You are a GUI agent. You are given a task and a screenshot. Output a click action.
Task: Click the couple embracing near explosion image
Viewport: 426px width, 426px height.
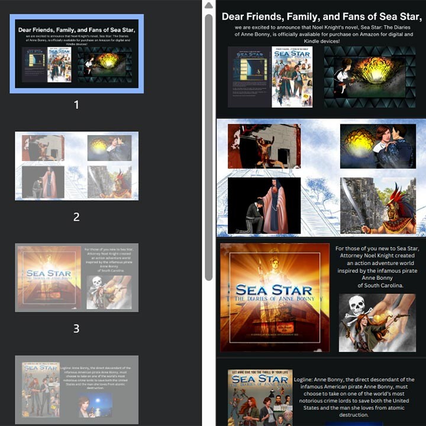point(378,146)
